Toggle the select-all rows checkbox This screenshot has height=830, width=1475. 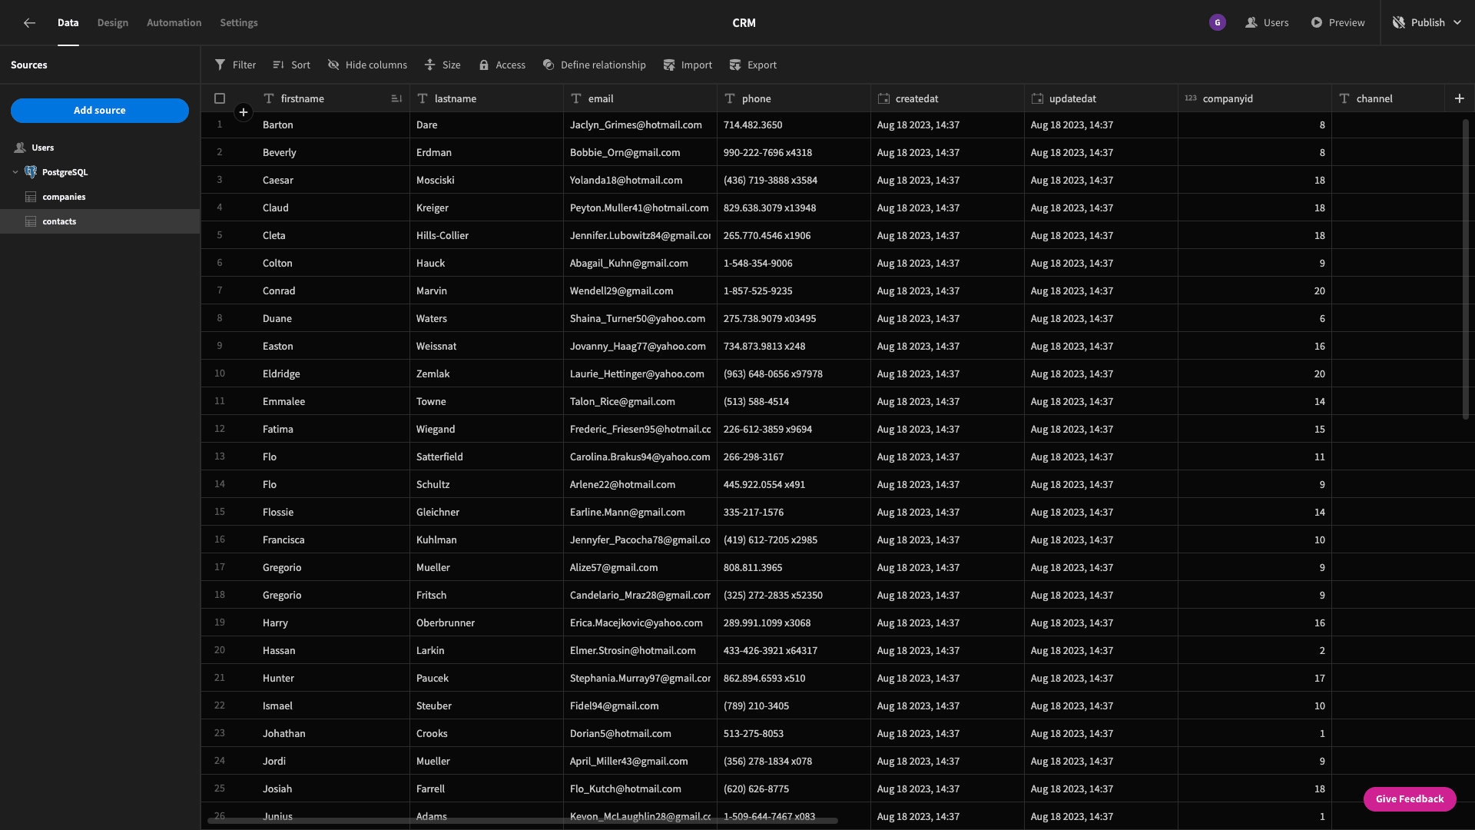[x=220, y=98]
